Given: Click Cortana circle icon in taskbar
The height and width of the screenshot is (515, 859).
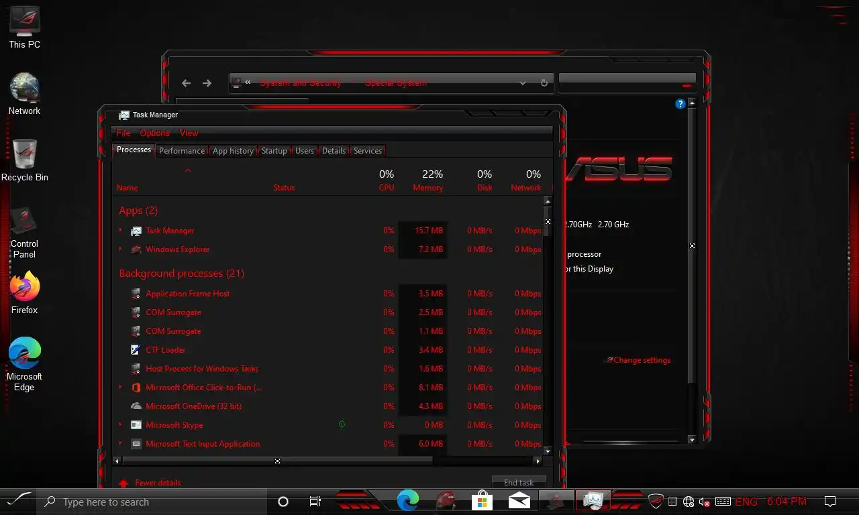Looking at the screenshot, I should point(283,502).
